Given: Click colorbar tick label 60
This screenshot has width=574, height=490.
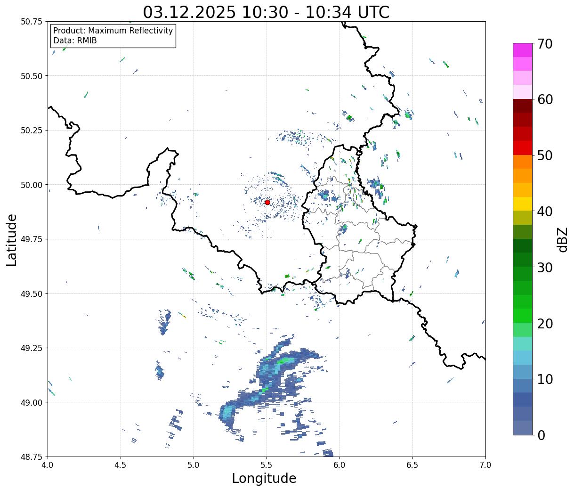Looking at the screenshot, I should [545, 99].
